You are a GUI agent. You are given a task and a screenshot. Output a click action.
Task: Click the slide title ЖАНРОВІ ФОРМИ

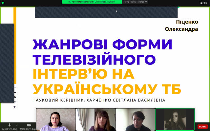pos(102,45)
